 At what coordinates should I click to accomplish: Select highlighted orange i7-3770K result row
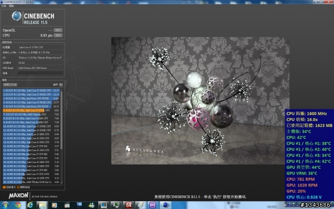click(x=31, y=110)
